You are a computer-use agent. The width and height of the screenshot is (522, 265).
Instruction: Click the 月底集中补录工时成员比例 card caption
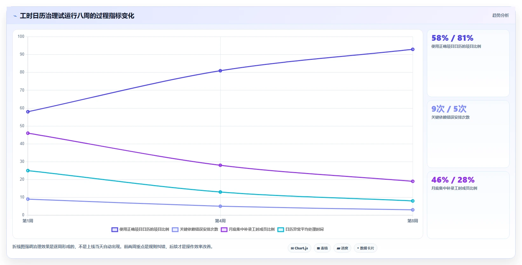(454, 188)
